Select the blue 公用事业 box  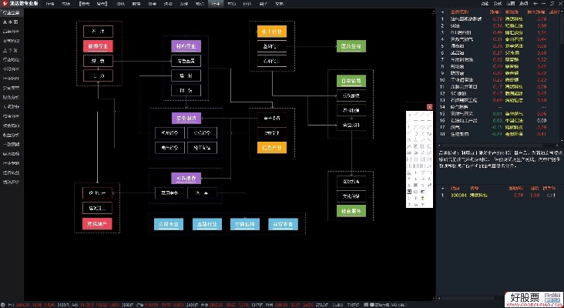point(167,224)
